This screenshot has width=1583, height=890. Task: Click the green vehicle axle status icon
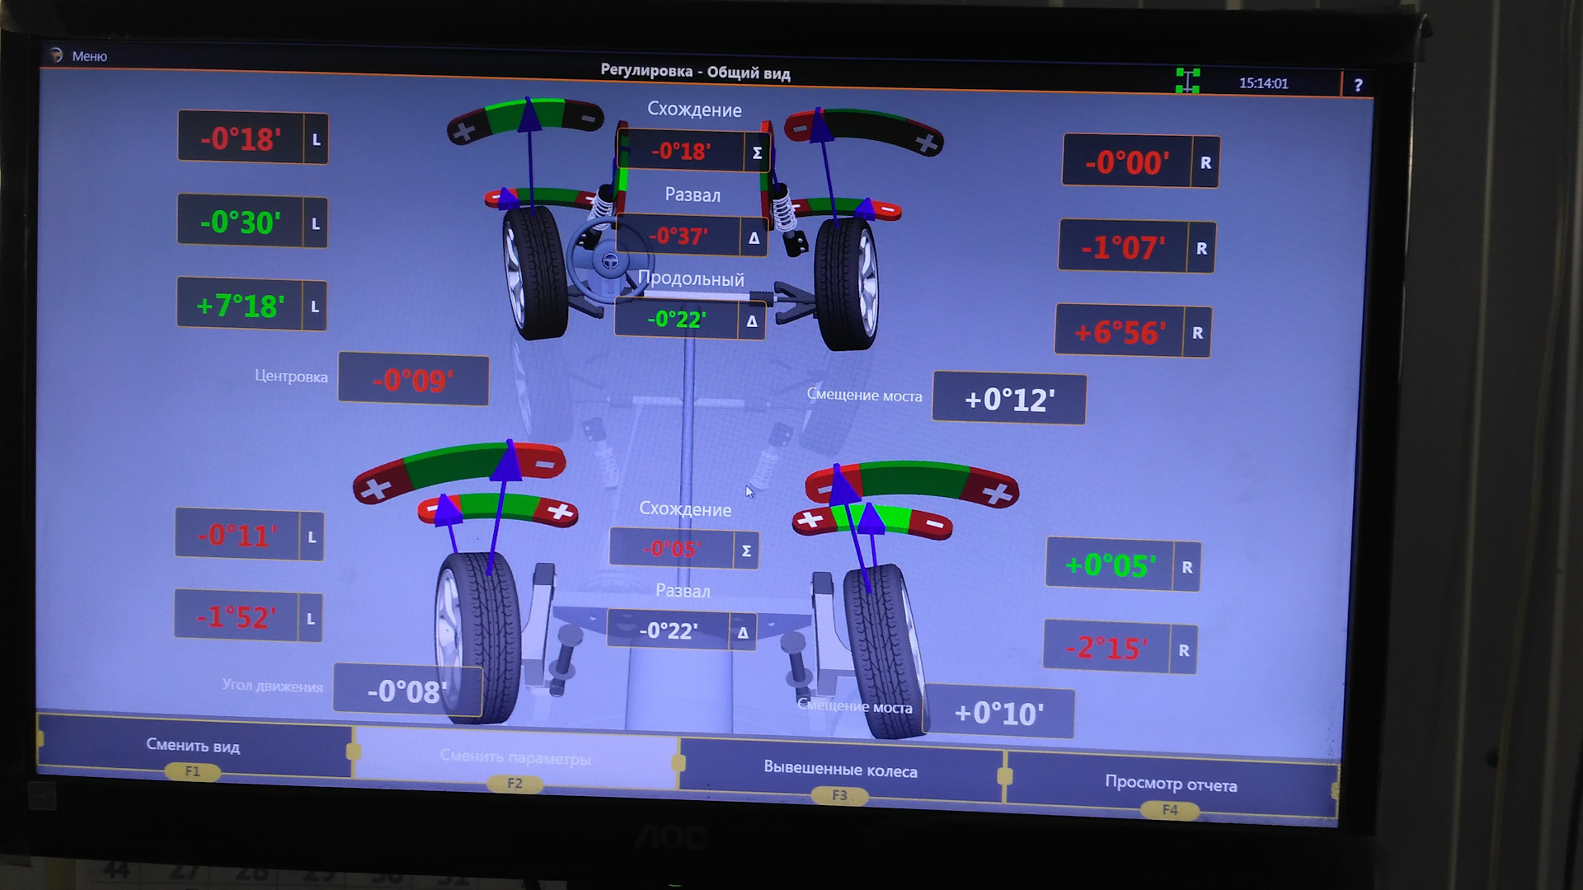point(1187,81)
